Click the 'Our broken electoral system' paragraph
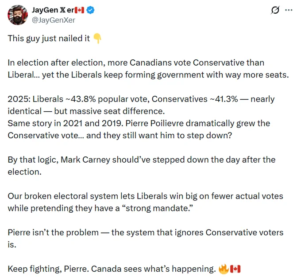 (x=145, y=202)
